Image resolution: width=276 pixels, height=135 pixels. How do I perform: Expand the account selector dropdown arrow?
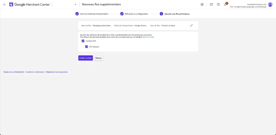(75, 4)
